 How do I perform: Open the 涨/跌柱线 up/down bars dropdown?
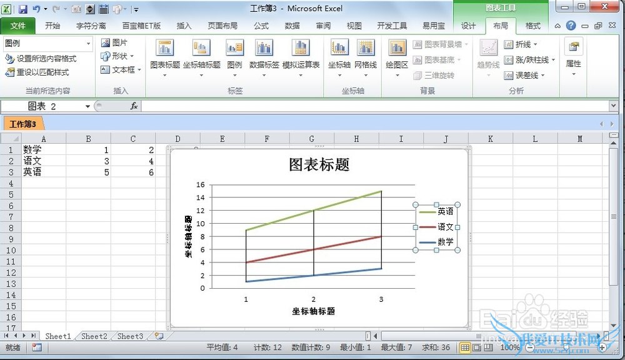coord(529,60)
